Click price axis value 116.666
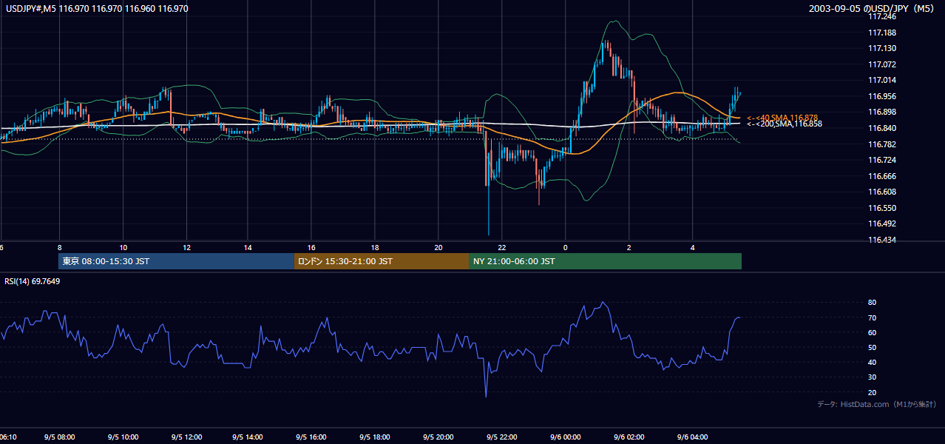This screenshot has height=444, width=945. tap(882, 176)
